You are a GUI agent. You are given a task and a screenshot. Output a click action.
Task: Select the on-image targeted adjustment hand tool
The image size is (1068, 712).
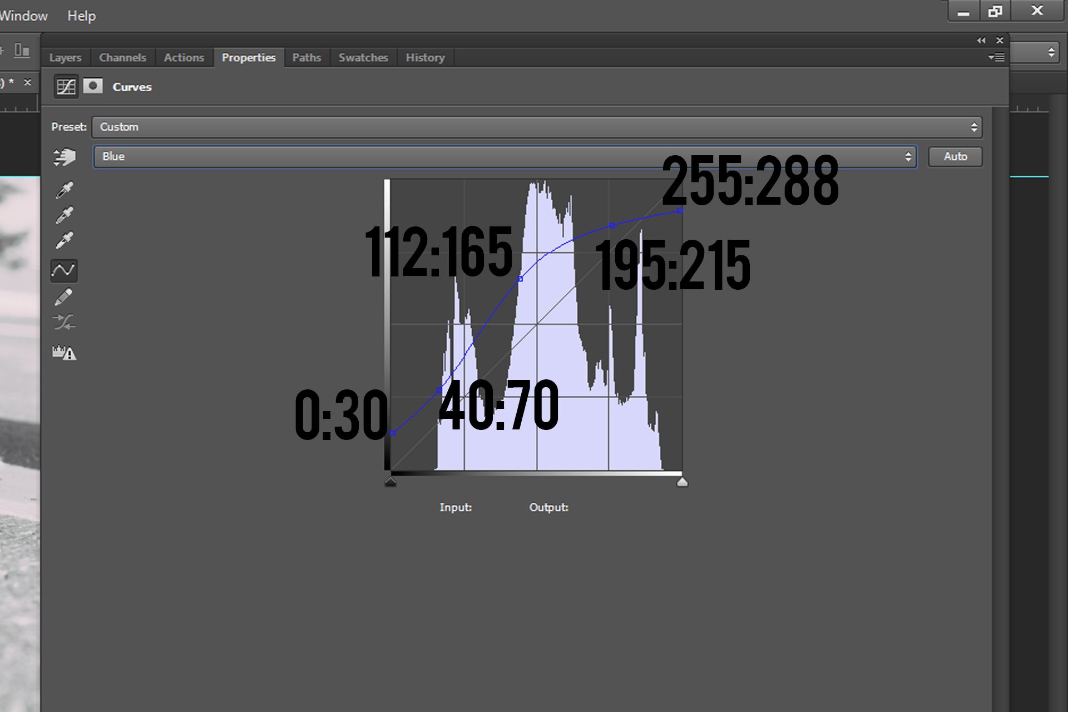click(x=65, y=157)
